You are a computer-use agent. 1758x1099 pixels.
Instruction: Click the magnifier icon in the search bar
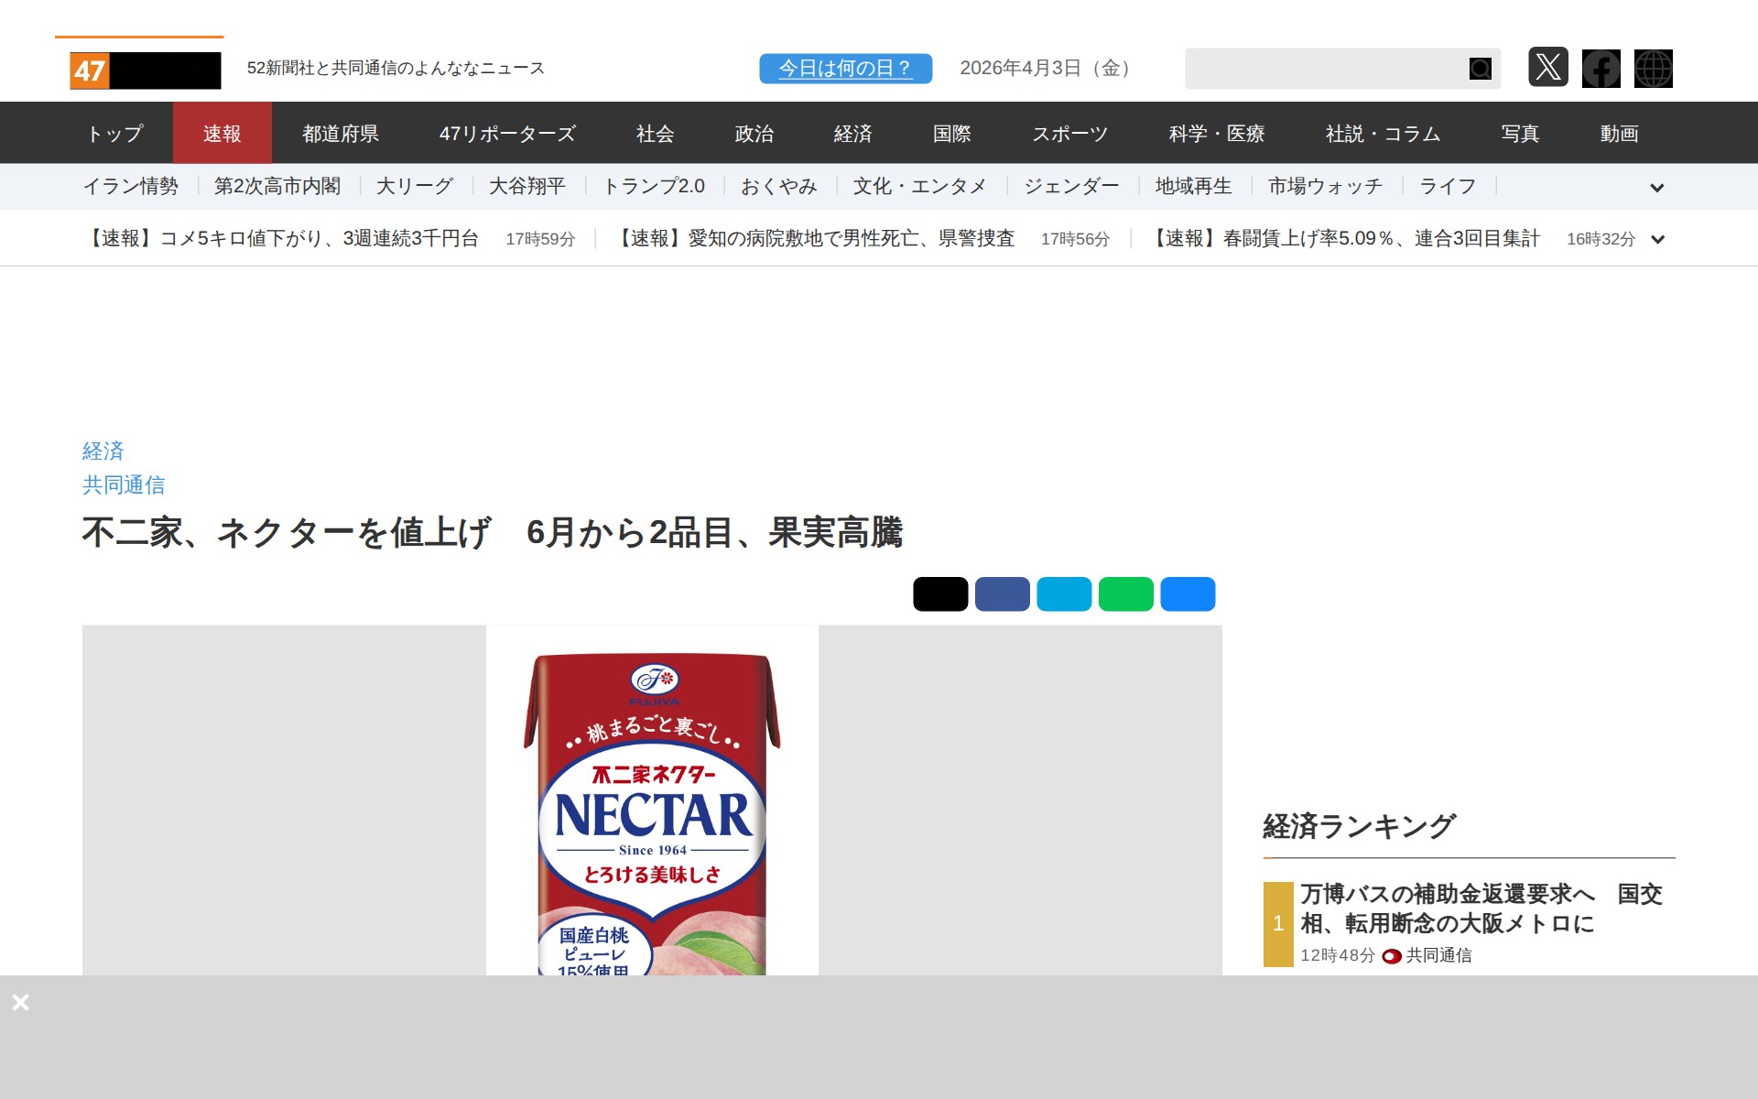click(x=1480, y=68)
